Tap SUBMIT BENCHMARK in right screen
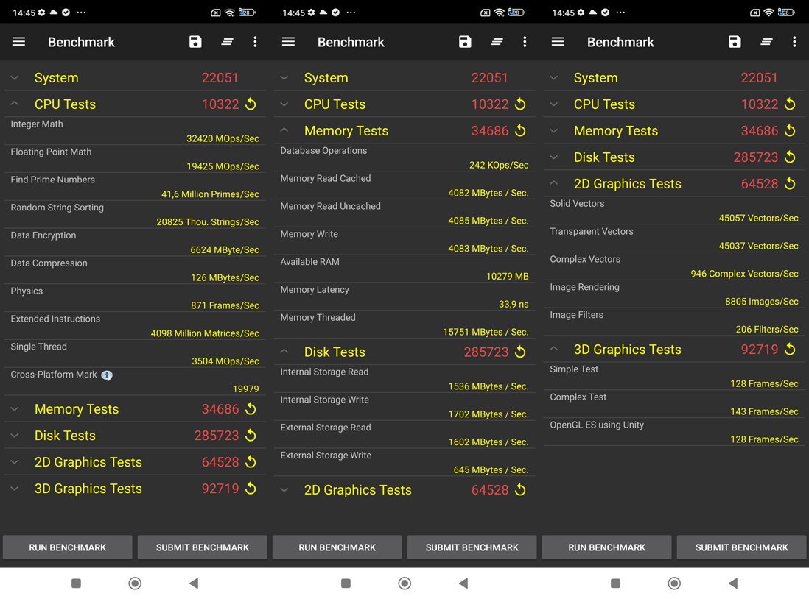The image size is (809, 599). tap(741, 547)
